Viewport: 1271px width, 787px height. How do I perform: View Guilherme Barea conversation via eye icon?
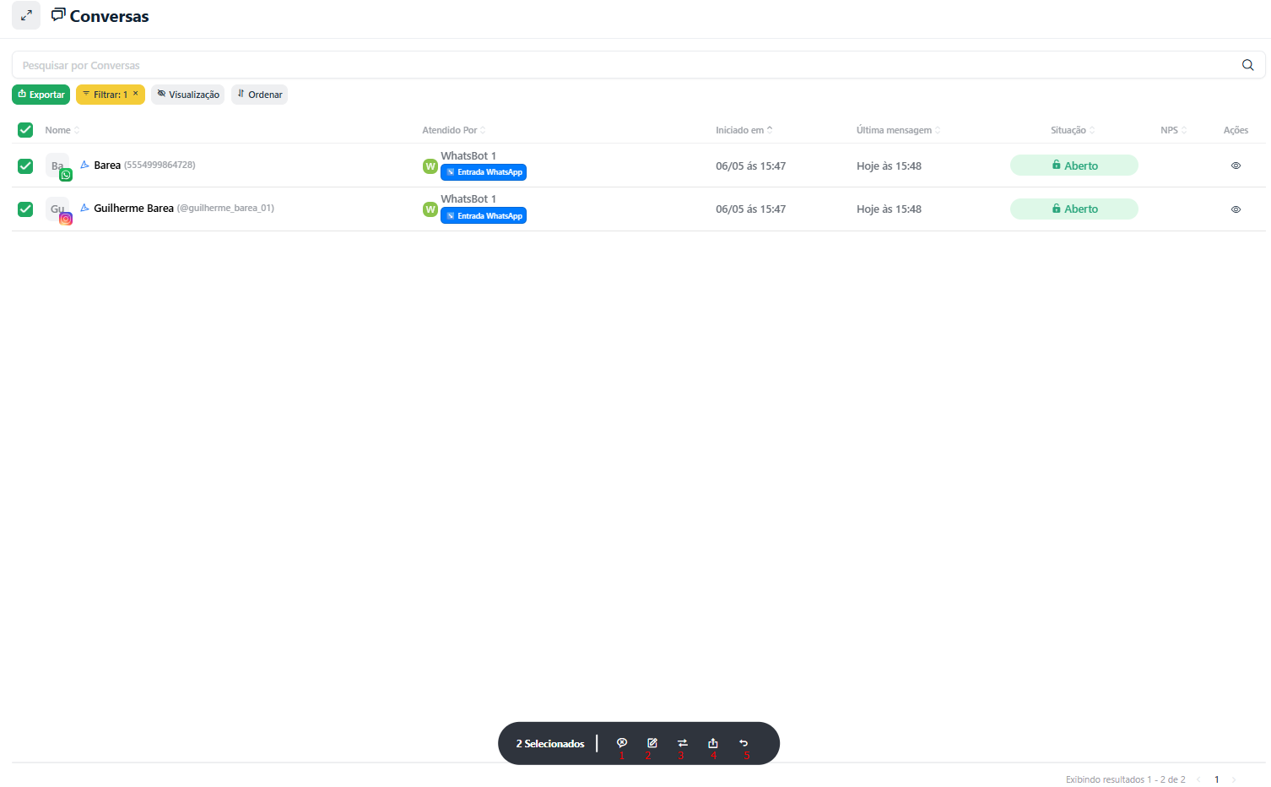1236,209
